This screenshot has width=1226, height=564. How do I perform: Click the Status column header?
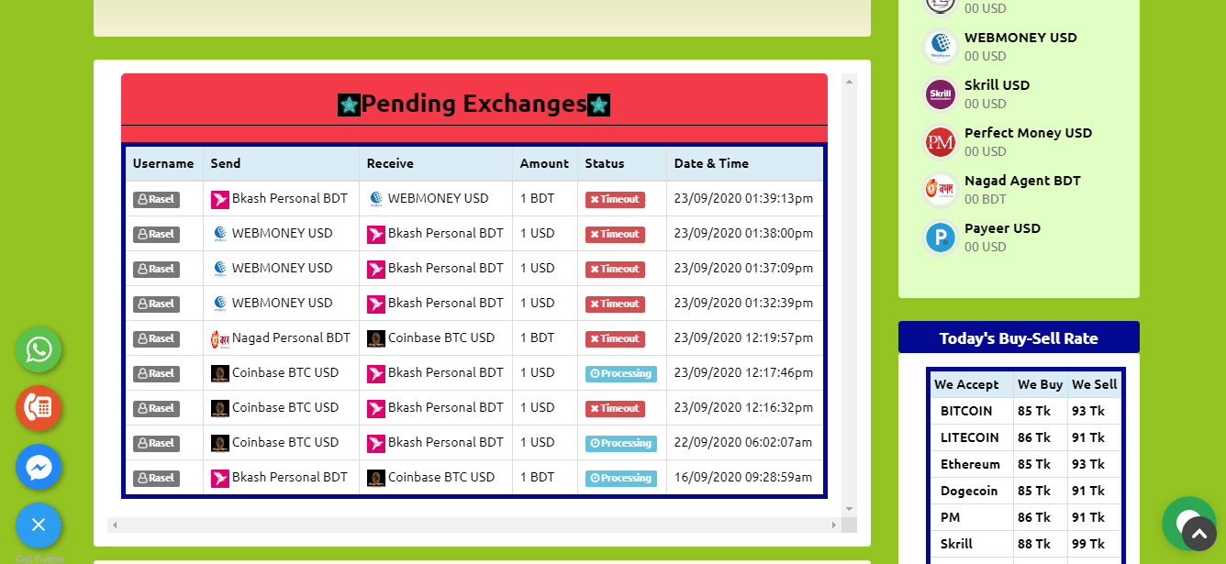pyautogui.click(x=605, y=163)
